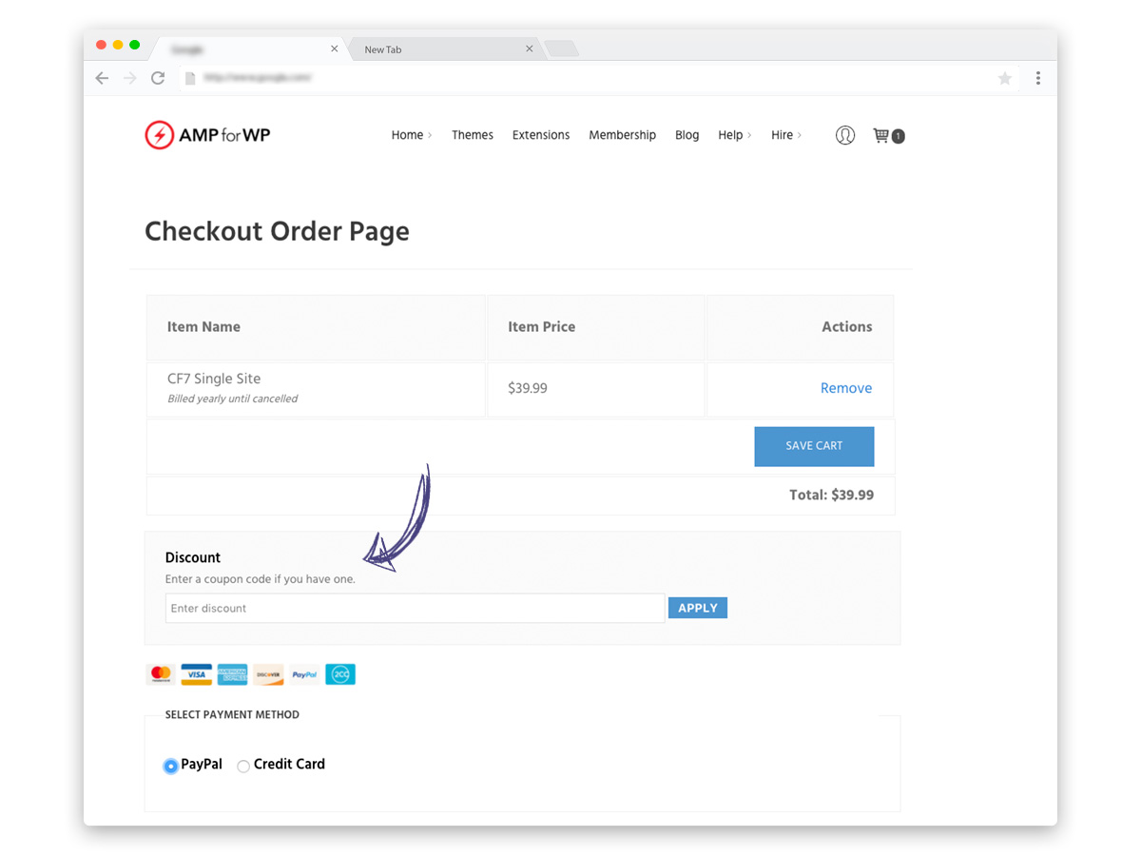Select Credit Card payment method
The image size is (1141, 856).
click(243, 766)
